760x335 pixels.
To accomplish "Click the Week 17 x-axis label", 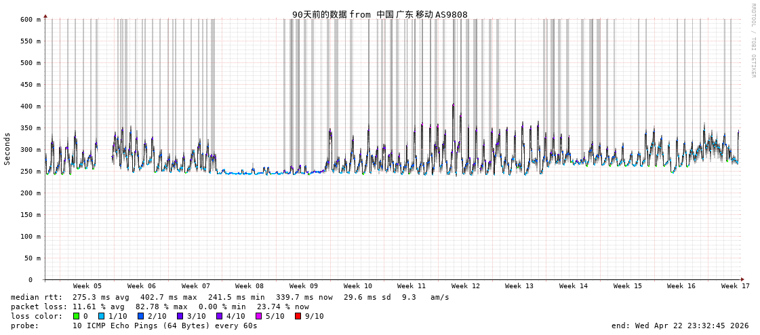I will (735, 286).
